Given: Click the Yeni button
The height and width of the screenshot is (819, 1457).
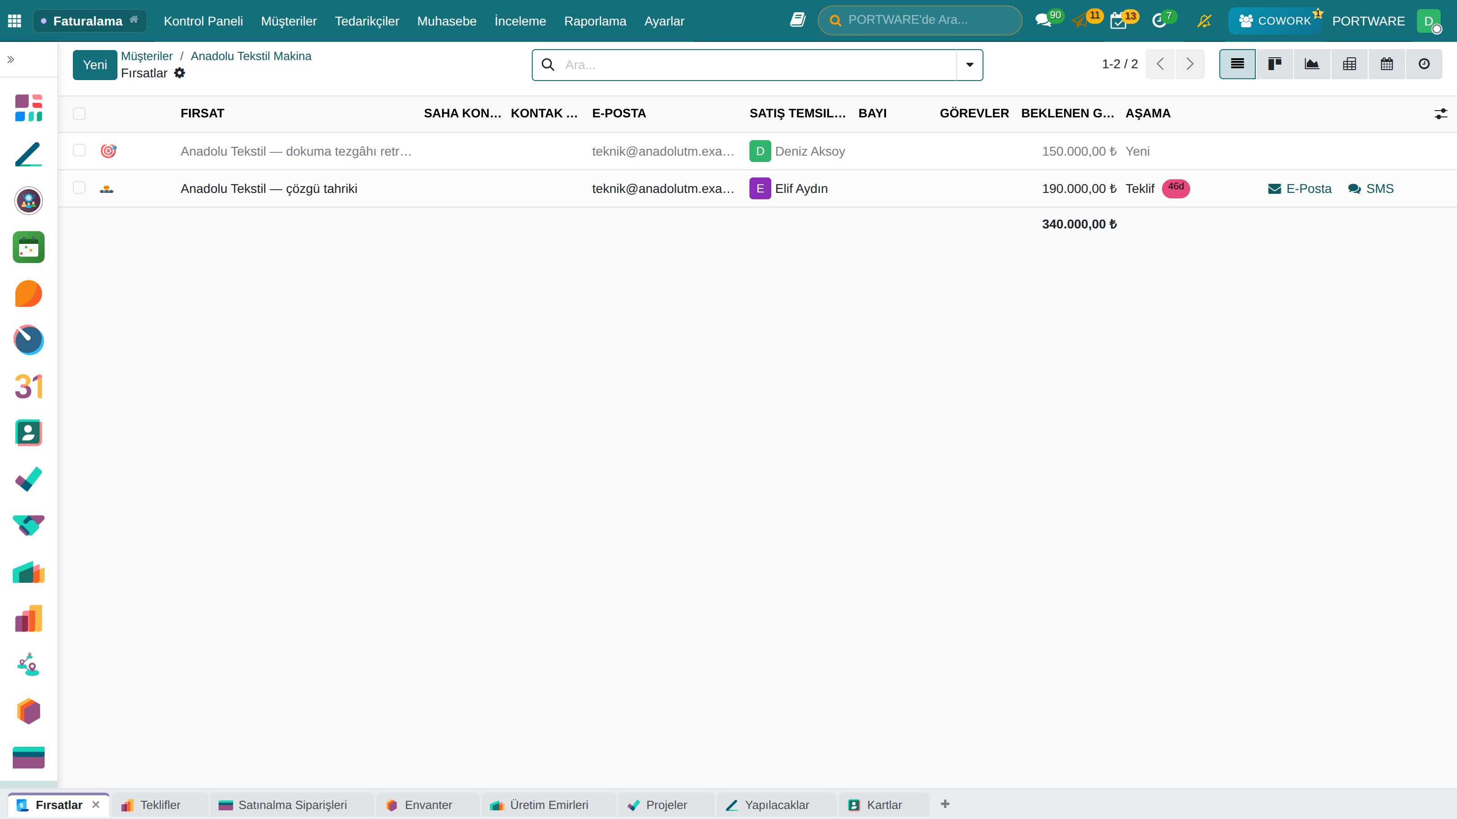Looking at the screenshot, I should [95, 65].
